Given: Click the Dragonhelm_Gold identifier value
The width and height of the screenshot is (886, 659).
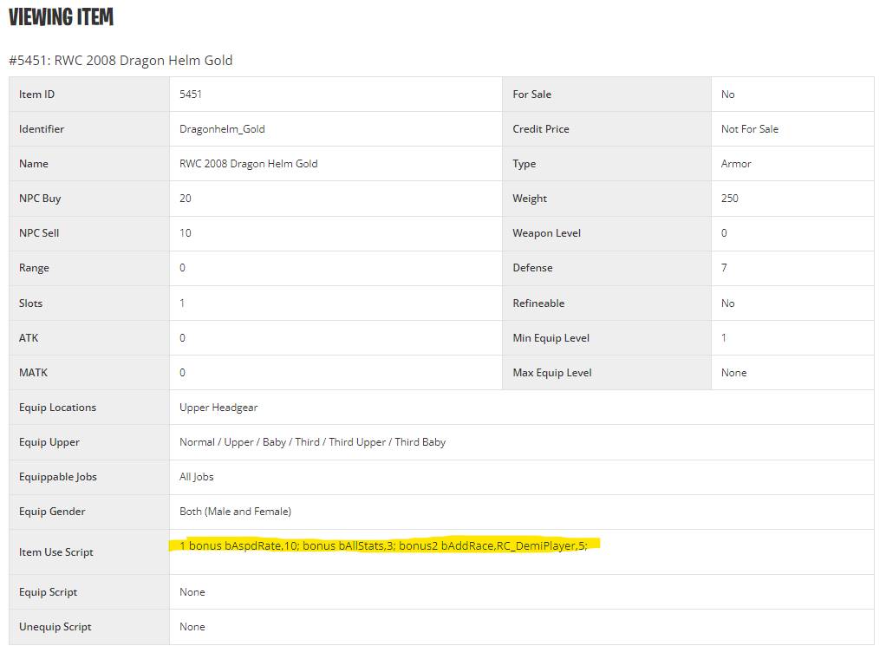Looking at the screenshot, I should [x=222, y=129].
